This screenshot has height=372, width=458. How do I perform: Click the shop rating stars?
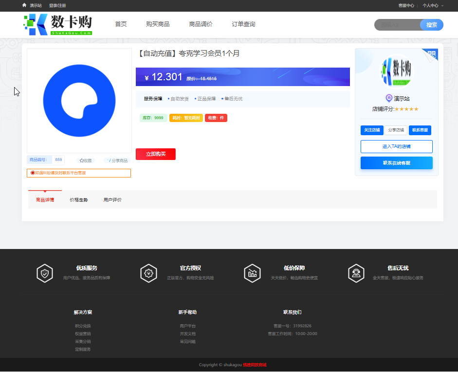[x=406, y=109]
